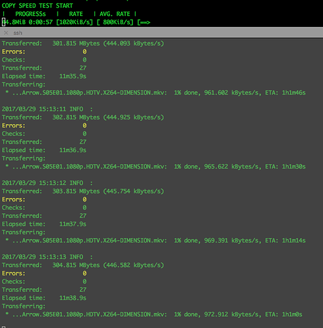Click the 1020KiB/s rate value
This screenshot has height=328, width=323.
click(75, 22)
